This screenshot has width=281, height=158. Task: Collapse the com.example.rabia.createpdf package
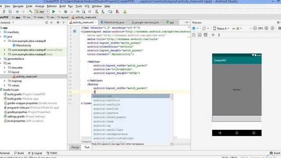coord(5,41)
